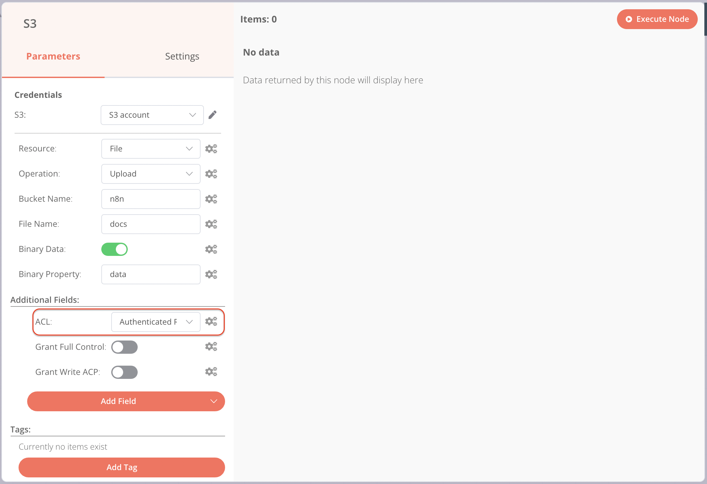The image size is (707, 484).
Task: Enable the Grant Full Control toggle
Action: coord(124,347)
